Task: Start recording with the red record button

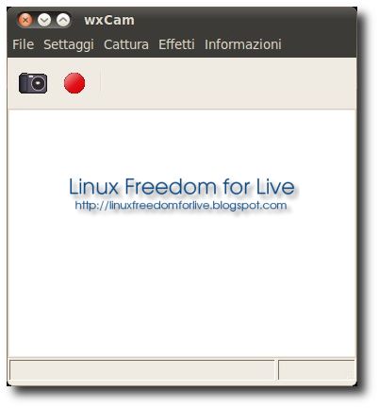Action: point(74,83)
